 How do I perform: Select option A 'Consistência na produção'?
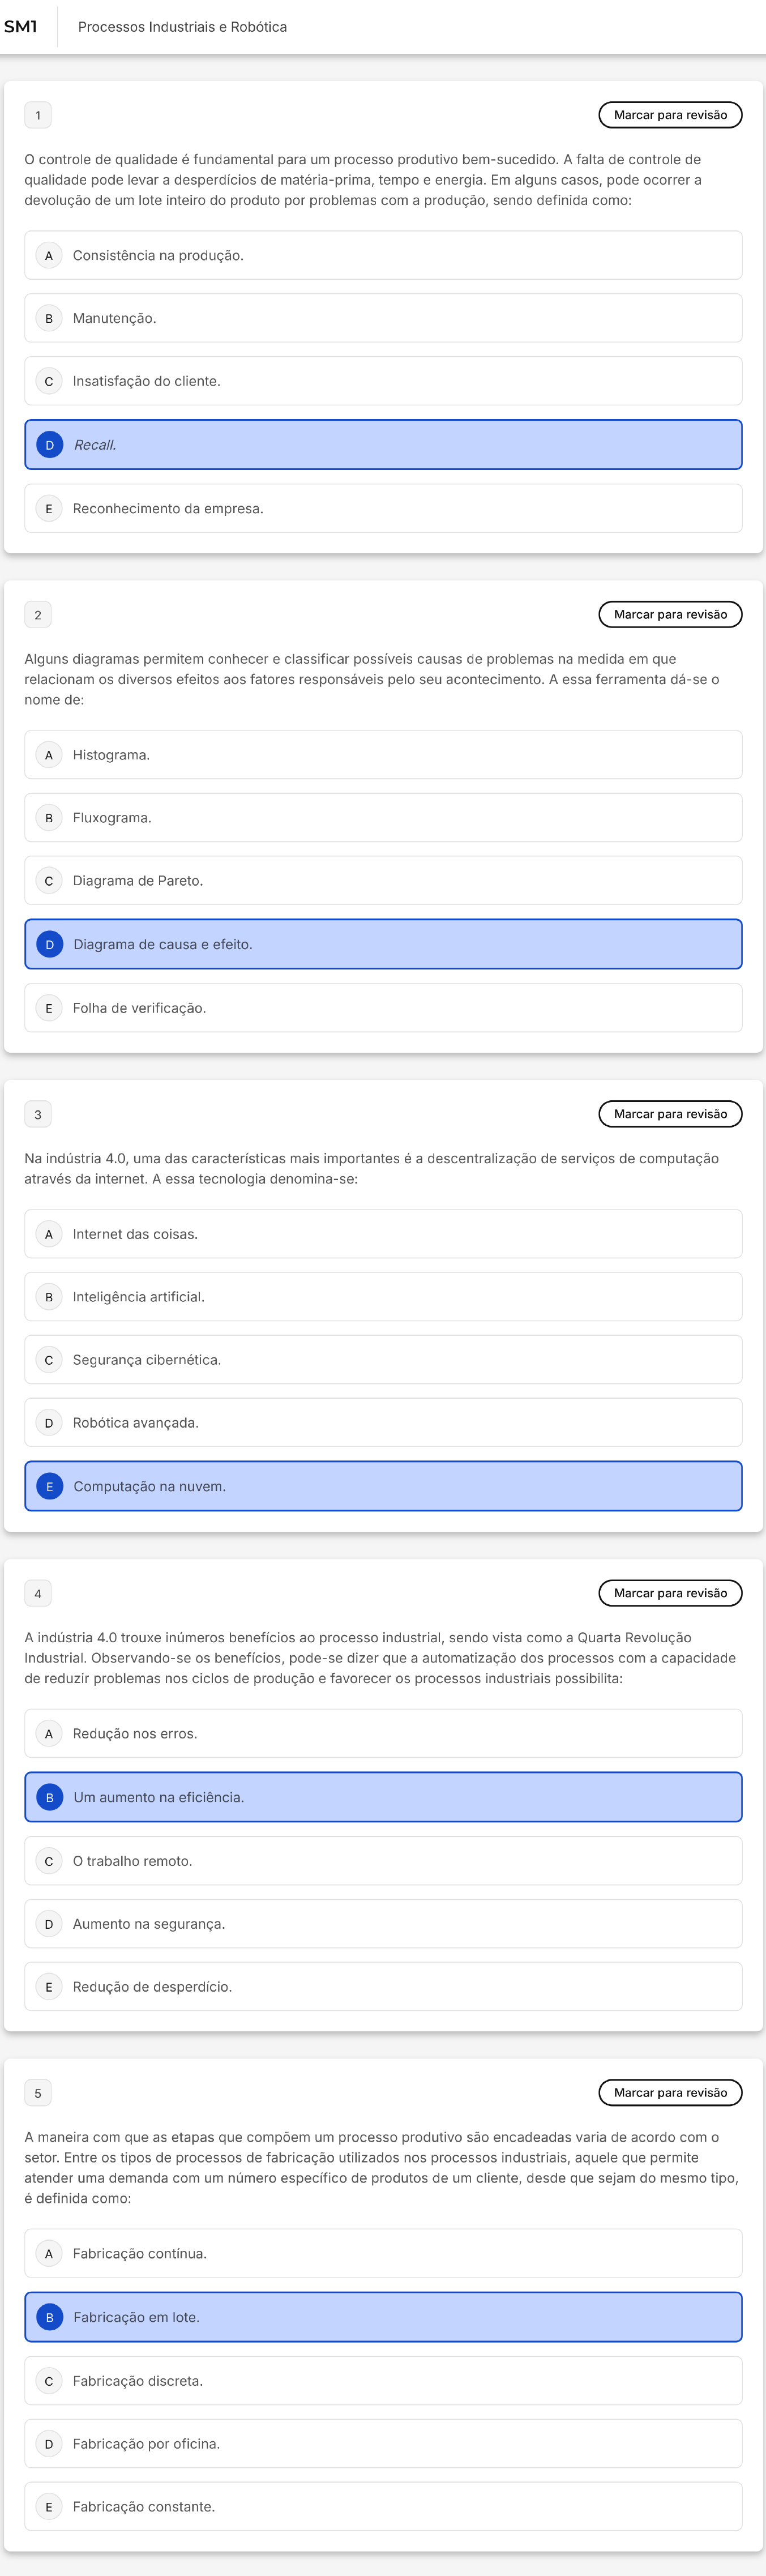[x=383, y=256]
